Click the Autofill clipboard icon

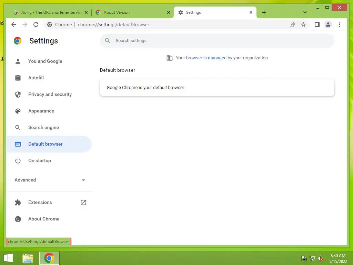[18, 78]
